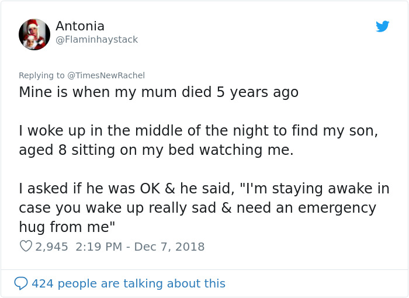Click the display name Antonia
Viewport: 409px width, 298px height.
(x=80, y=26)
